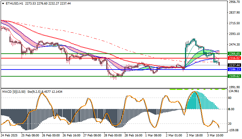Click the Sto(9,2,5) indicator label
242x139 pixels.
pyautogui.click(x=34, y=92)
